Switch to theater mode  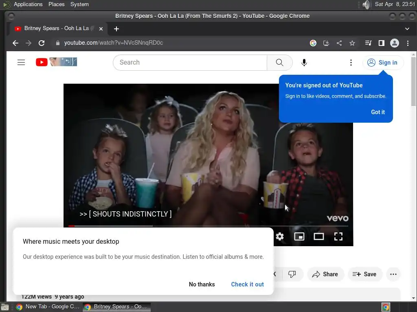(x=318, y=236)
